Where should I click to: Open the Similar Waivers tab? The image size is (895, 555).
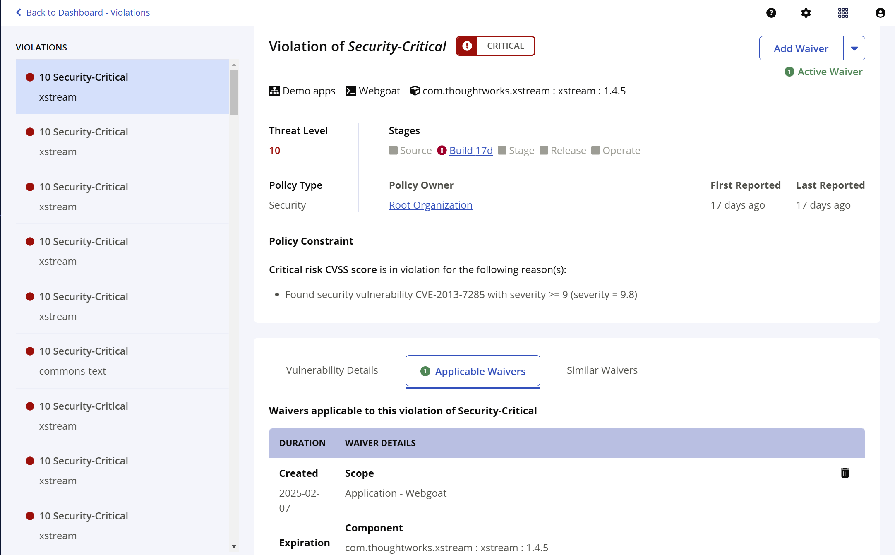602,370
